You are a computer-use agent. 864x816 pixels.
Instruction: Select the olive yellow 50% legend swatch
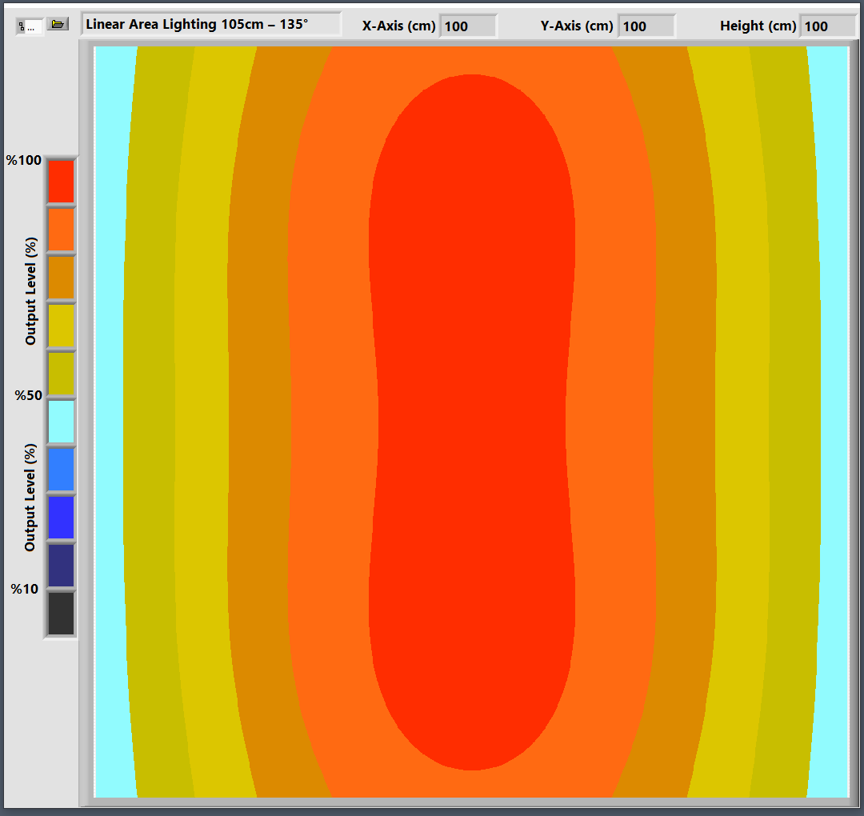(x=61, y=374)
